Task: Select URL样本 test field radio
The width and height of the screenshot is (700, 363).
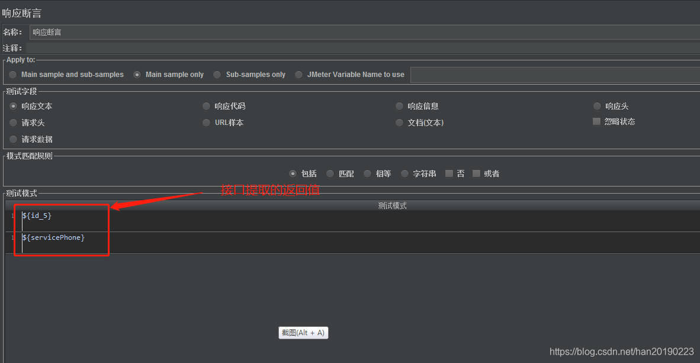Action: click(206, 123)
